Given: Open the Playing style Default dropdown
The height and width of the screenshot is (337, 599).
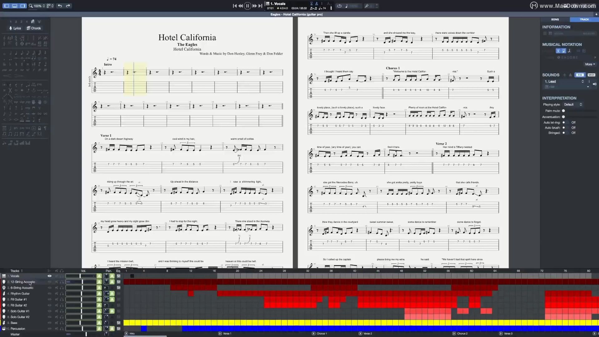Looking at the screenshot, I should click(573, 105).
